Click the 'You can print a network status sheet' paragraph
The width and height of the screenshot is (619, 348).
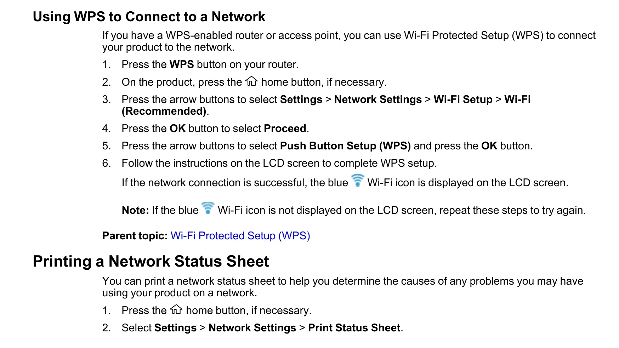(x=342, y=287)
